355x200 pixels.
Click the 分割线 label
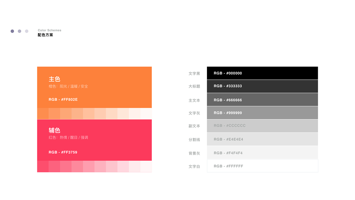(x=194, y=140)
